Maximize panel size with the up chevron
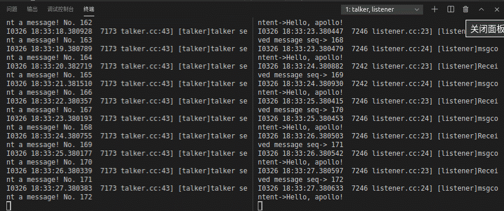This screenshot has height=211, width=504. (x=481, y=9)
